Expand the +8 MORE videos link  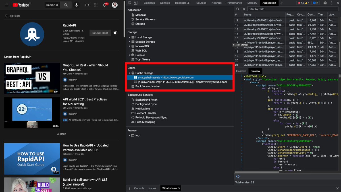[x=61, y=134]
